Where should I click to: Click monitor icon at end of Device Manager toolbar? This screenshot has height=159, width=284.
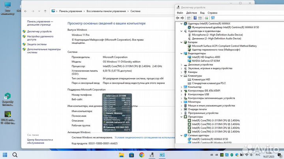coord(213,18)
